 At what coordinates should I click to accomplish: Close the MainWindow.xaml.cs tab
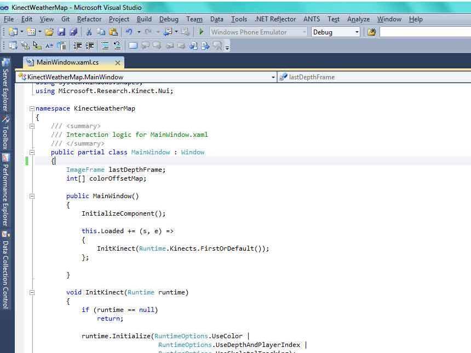118,63
